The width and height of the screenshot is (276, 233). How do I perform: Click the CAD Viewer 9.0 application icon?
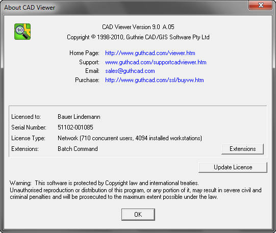pyautogui.click(x=22, y=32)
